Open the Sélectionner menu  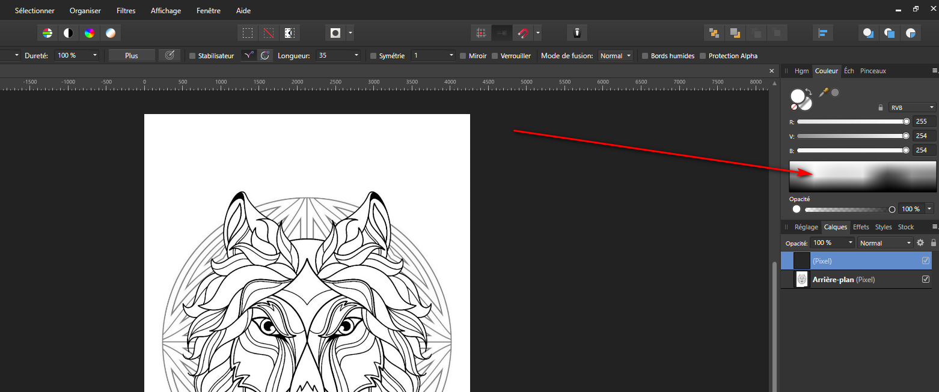[x=35, y=11]
